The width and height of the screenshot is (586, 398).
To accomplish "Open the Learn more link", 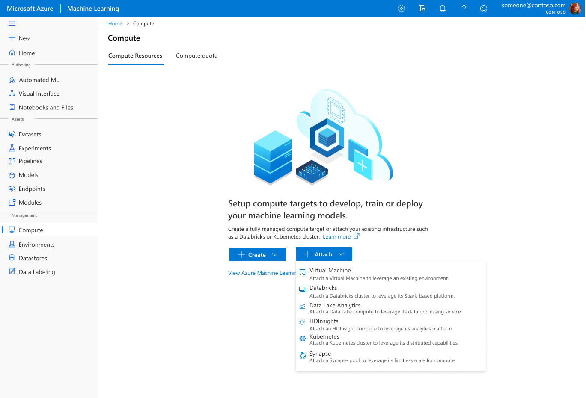I will 336,236.
